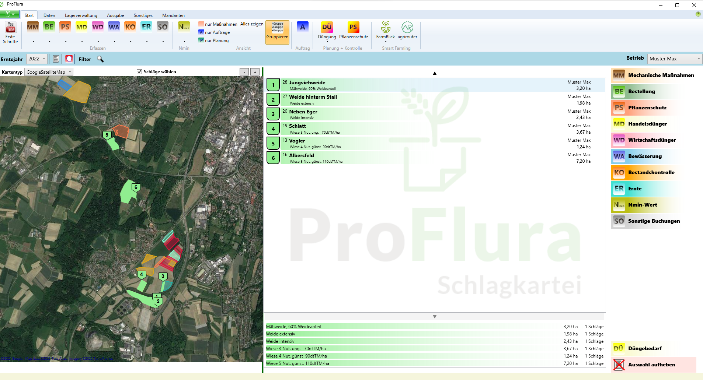Click the Auswahl aufheben button
This screenshot has width=703, height=380.
(x=651, y=365)
